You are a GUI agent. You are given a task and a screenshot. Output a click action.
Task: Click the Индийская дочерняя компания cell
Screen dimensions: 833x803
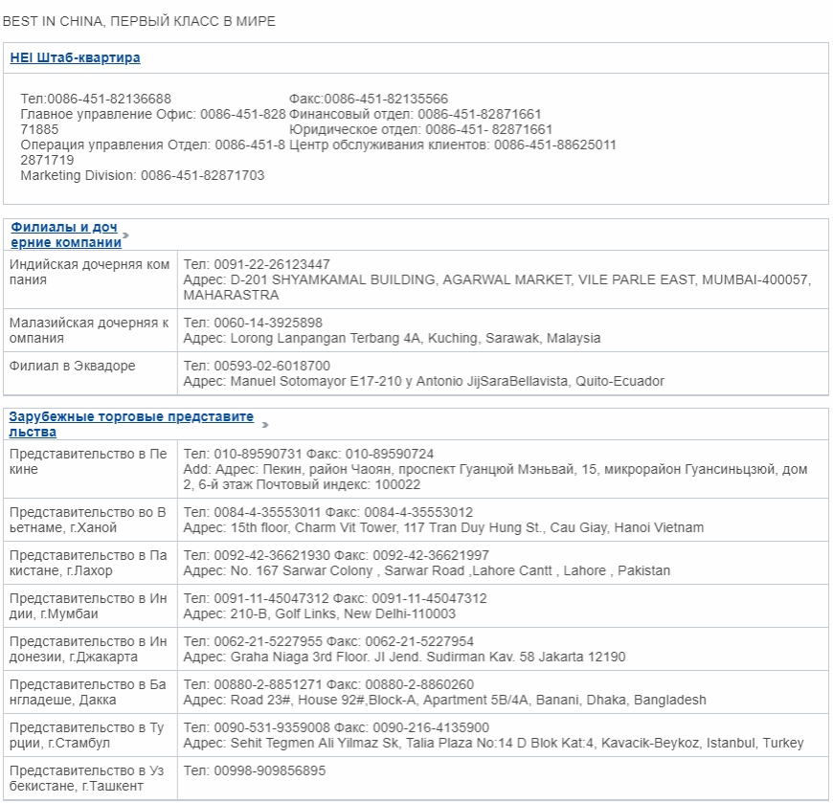[x=89, y=272]
